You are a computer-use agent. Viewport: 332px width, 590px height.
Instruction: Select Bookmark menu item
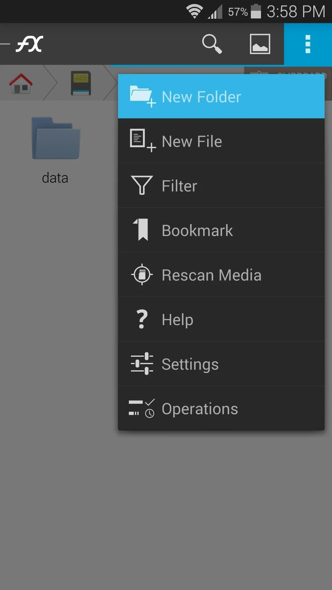(x=221, y=230)
